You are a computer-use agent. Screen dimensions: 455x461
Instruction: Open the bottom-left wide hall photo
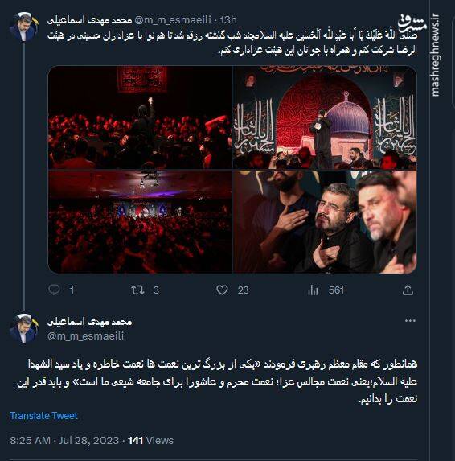tap(140, 222)
